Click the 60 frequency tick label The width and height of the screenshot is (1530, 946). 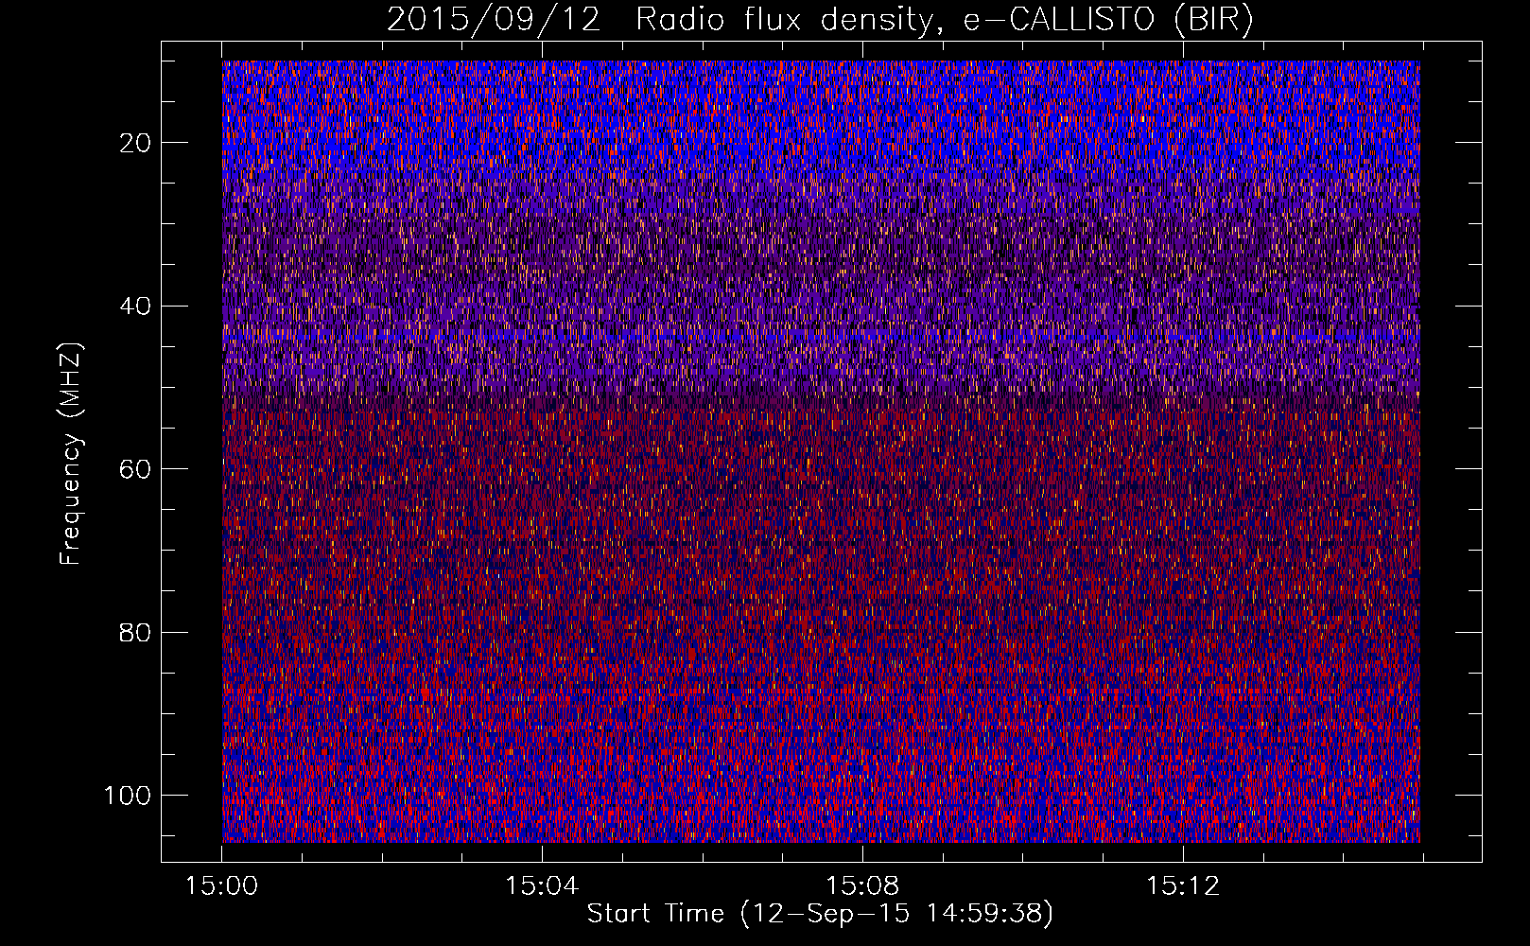(136, 469)
